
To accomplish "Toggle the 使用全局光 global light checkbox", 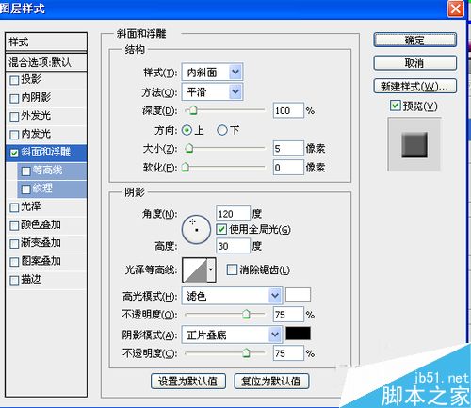I will [221, 229].
